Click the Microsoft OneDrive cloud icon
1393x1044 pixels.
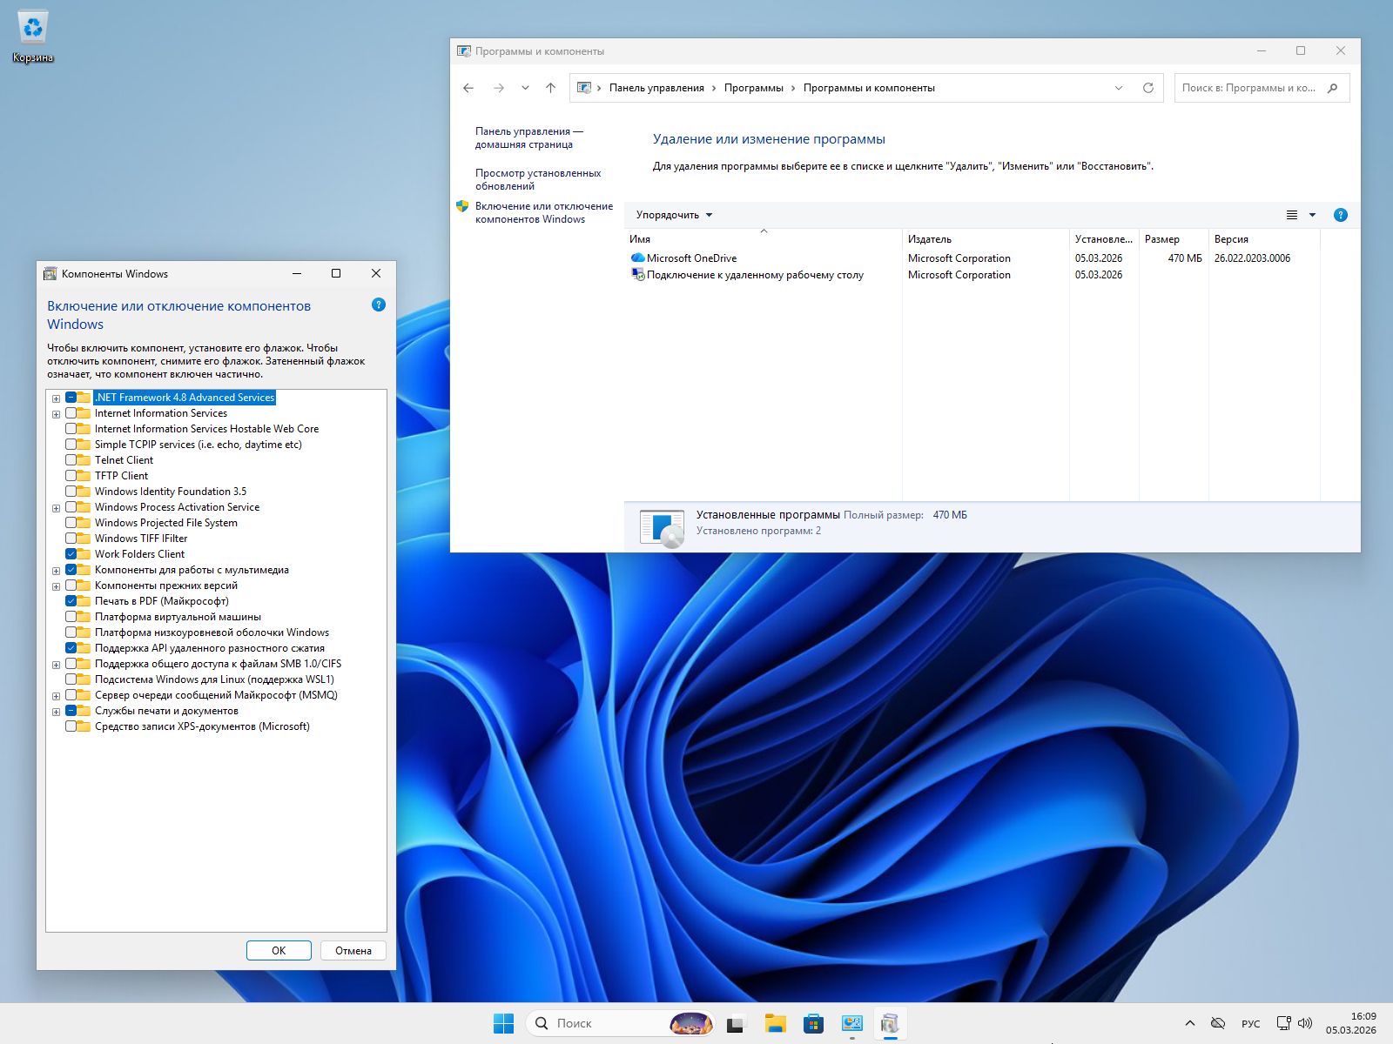point(636,258)
